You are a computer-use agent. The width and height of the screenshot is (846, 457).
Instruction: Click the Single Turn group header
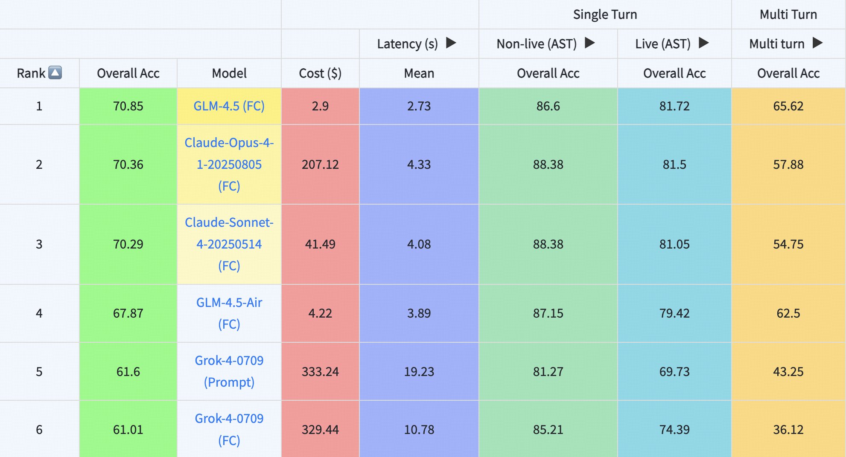click(x=605, y=14)
